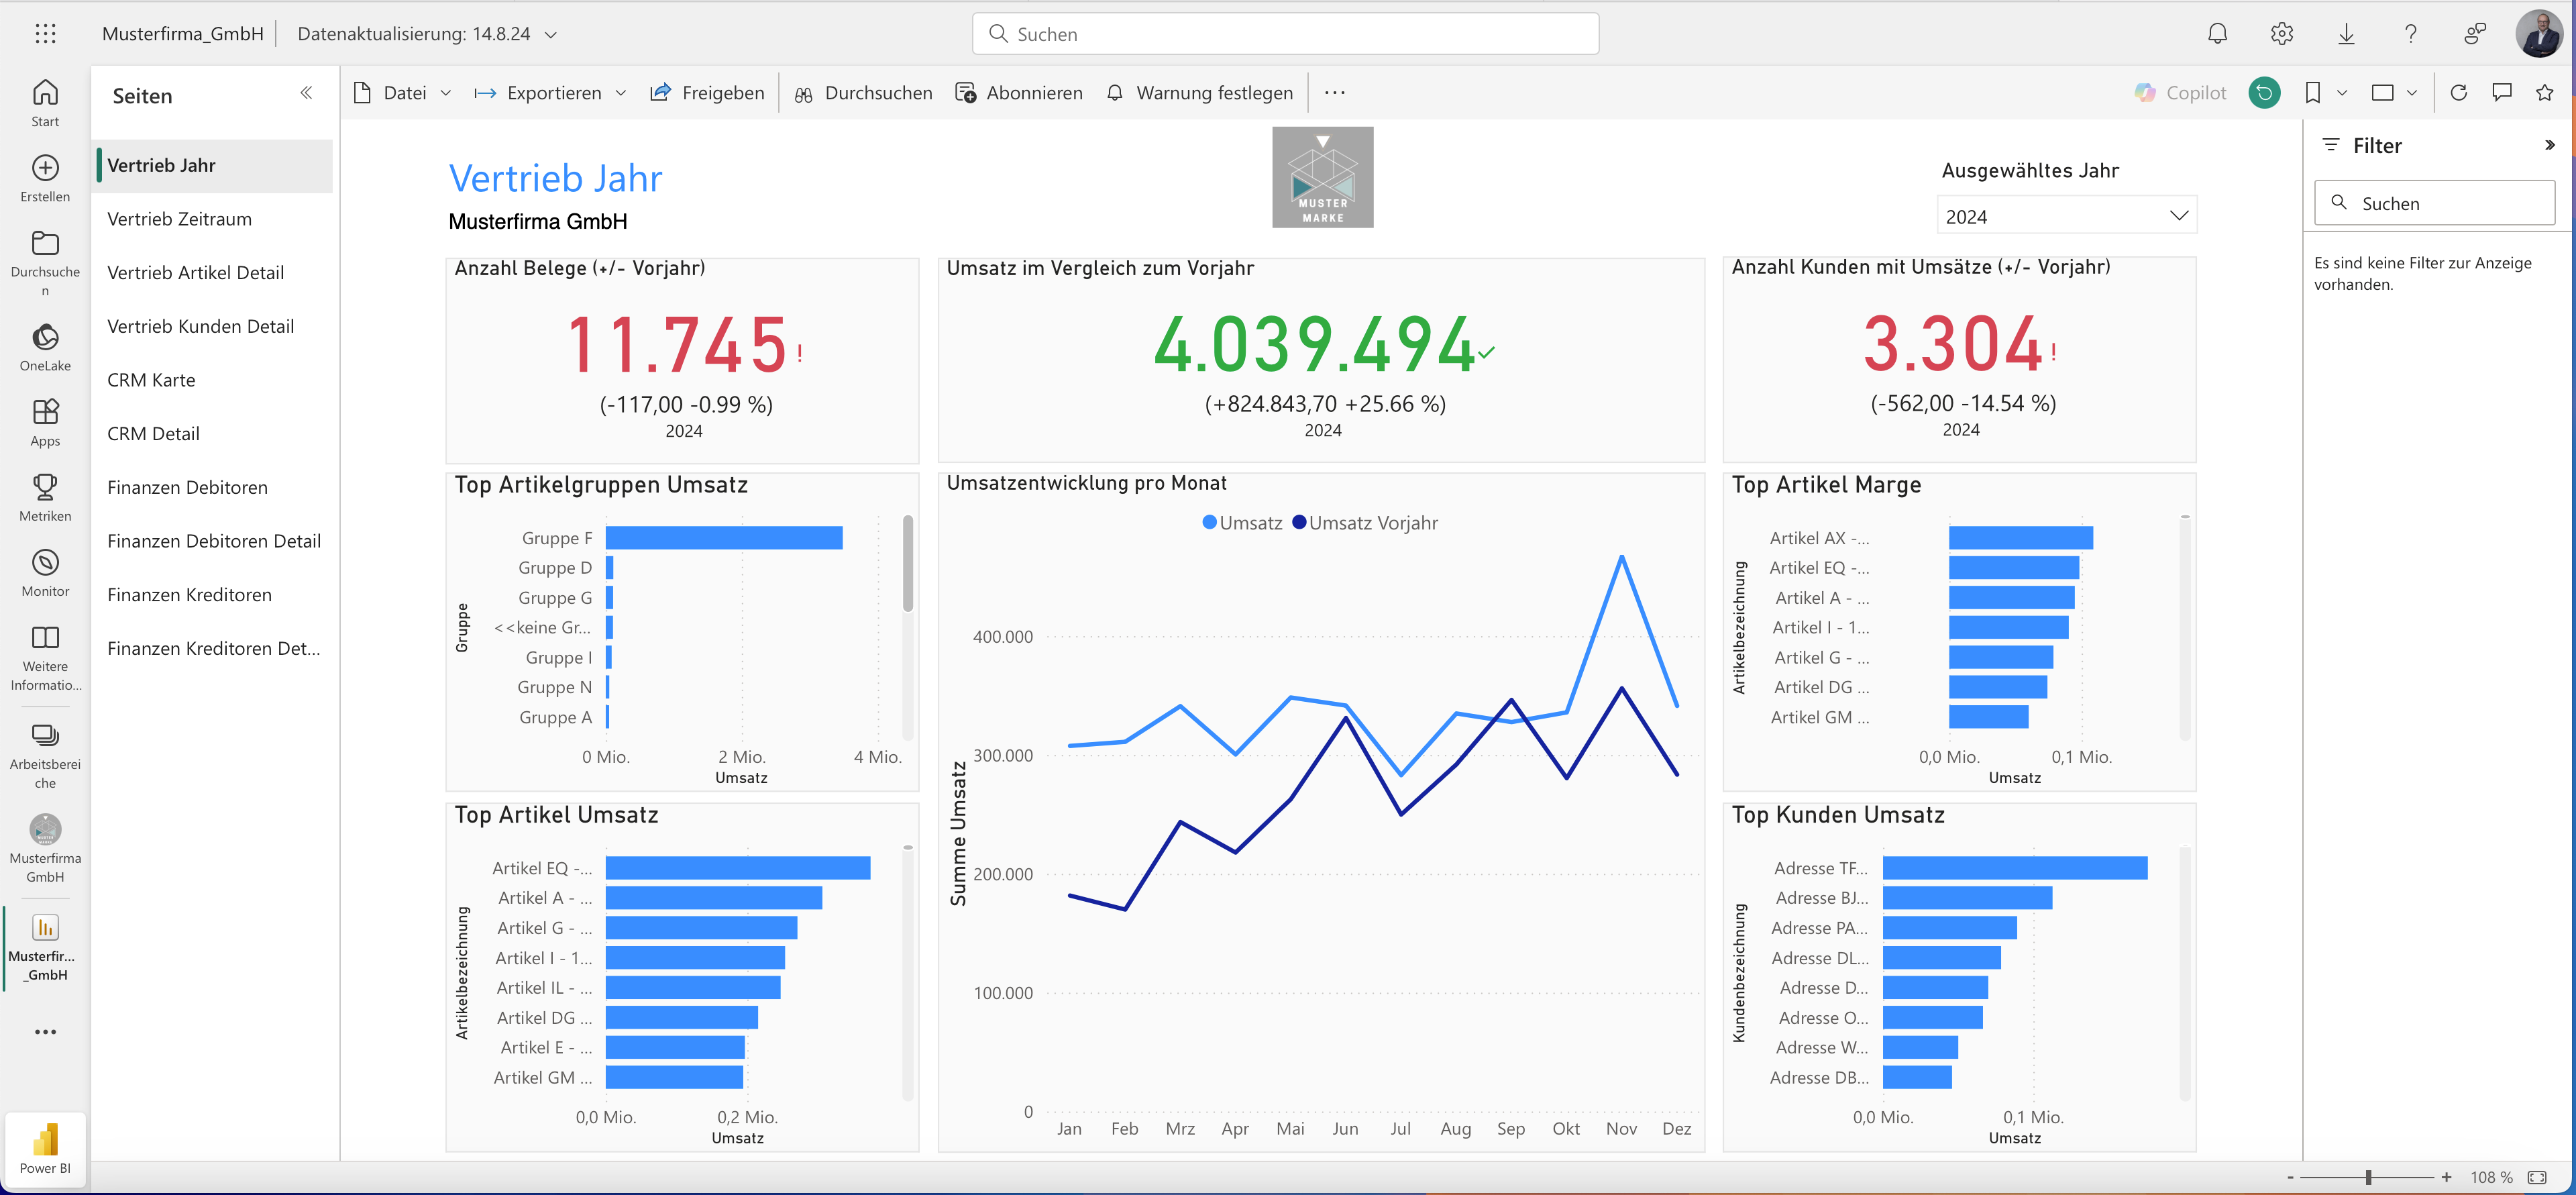Open the Finanzen Debitoren page

click(187, 487)
